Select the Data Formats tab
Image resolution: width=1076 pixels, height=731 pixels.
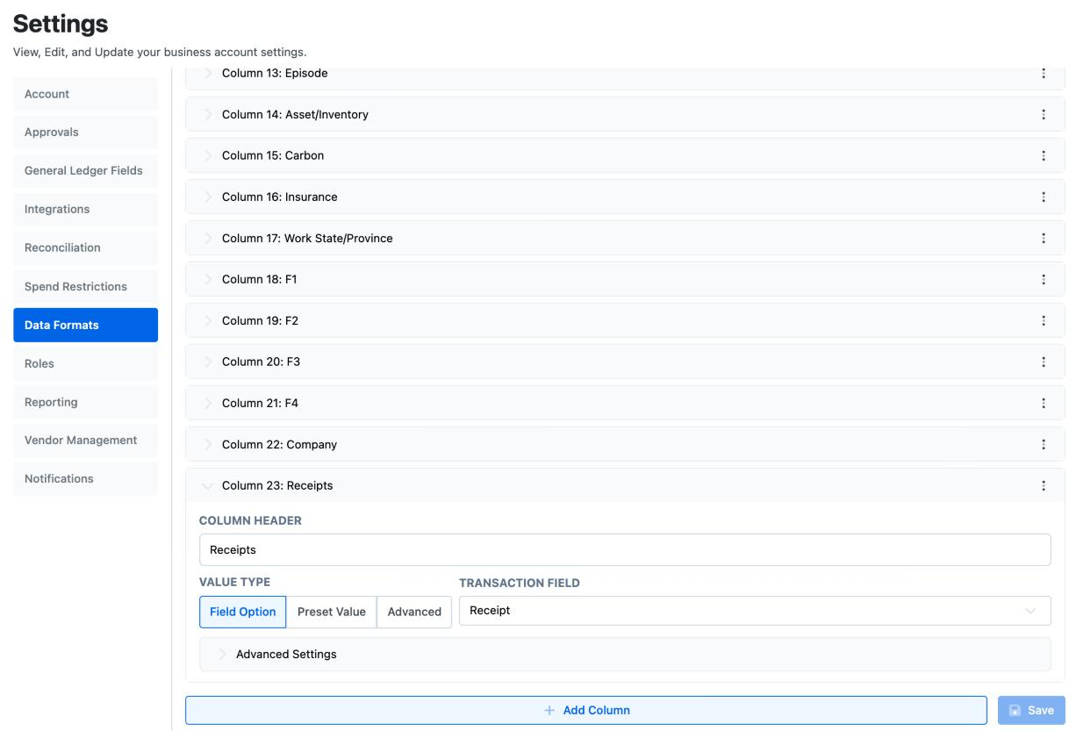[85, 325]
